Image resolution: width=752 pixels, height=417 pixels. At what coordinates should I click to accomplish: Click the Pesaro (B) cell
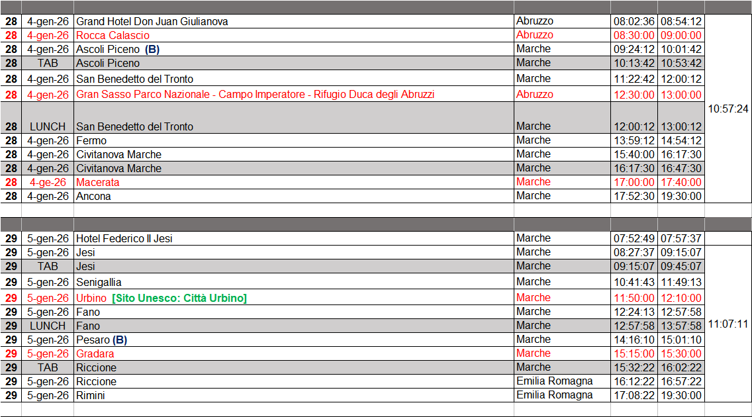(x=101, y=340)
